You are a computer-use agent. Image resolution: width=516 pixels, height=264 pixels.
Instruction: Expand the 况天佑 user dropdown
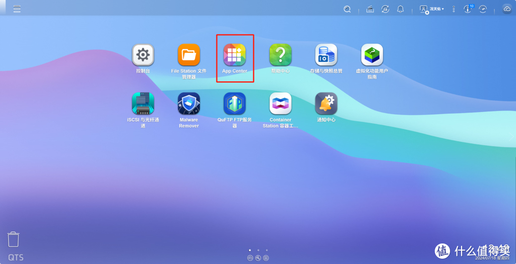[x=432, y=9]
